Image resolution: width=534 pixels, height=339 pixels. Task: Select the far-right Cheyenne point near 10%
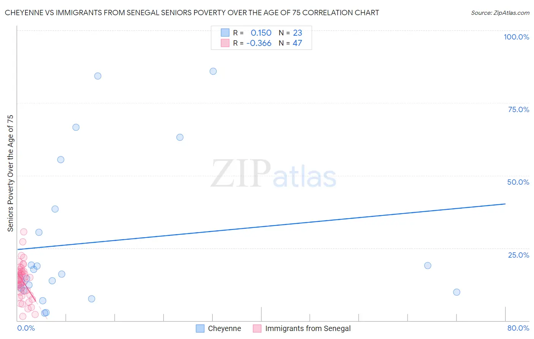click(457, 292)
